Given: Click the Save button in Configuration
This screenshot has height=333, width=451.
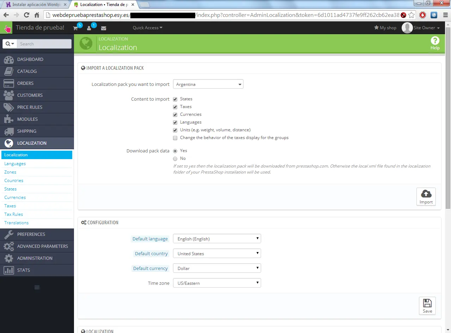Looking at the screenshot, I should pyautogui.click(x=427, y=306).
